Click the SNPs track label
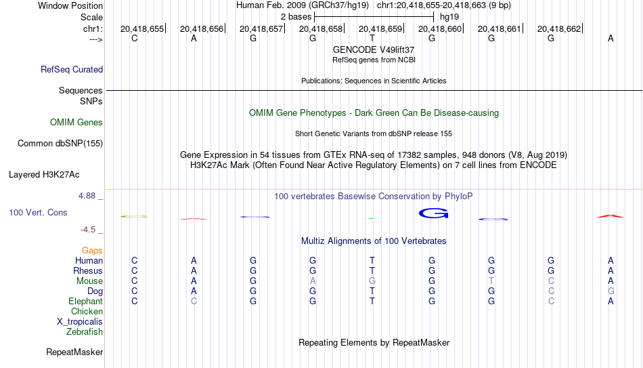The image size is (643, 368). click(91, 101)
